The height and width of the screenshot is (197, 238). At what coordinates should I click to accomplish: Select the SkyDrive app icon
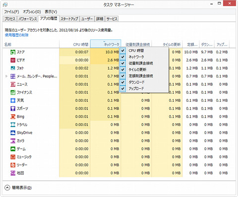pos(13,132)
